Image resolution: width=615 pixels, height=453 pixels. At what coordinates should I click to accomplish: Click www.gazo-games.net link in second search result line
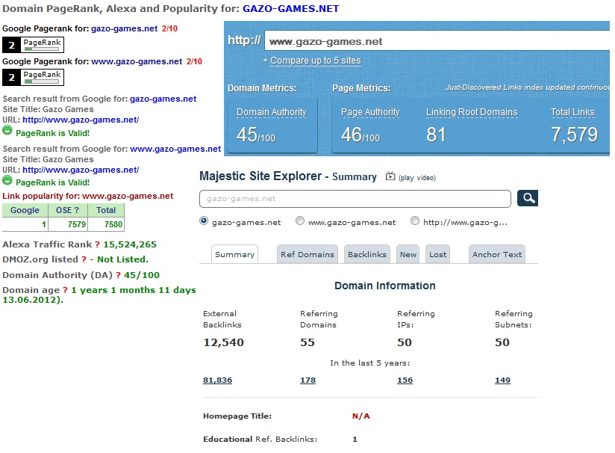[175, 150]
